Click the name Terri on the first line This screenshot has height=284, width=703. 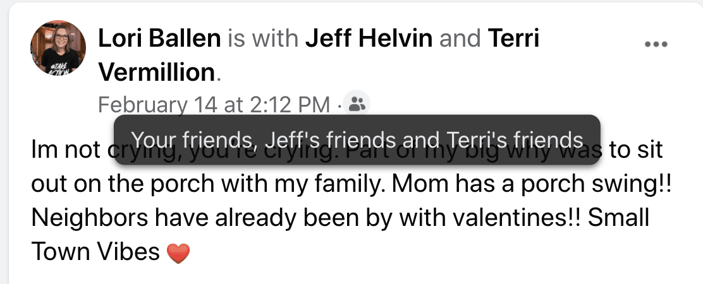click(513, 38)
